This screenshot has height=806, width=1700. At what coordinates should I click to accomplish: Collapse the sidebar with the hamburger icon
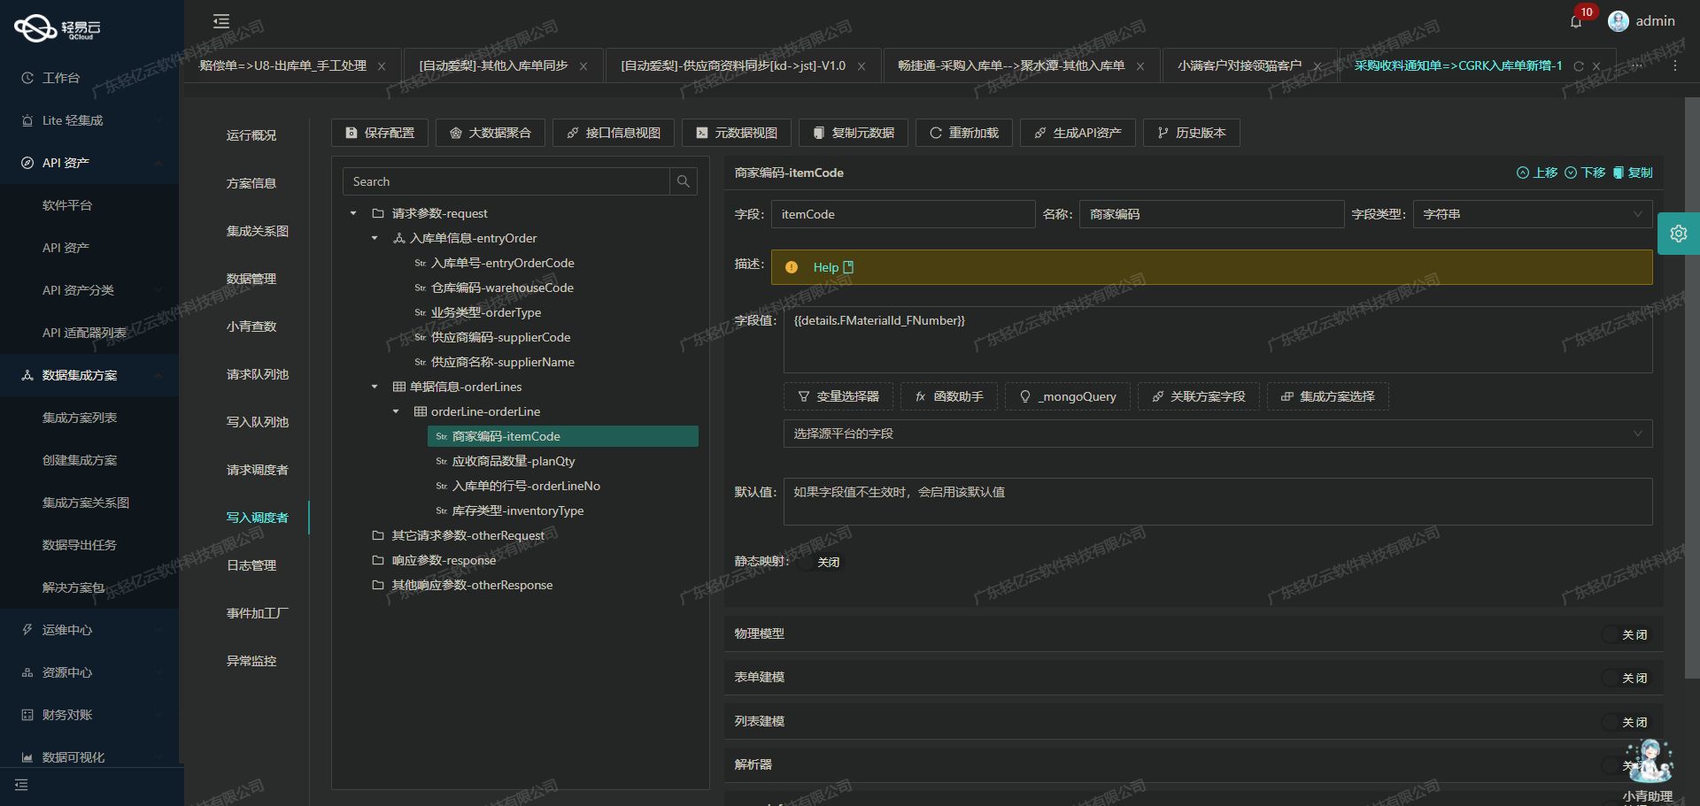(x=221, y=21)
